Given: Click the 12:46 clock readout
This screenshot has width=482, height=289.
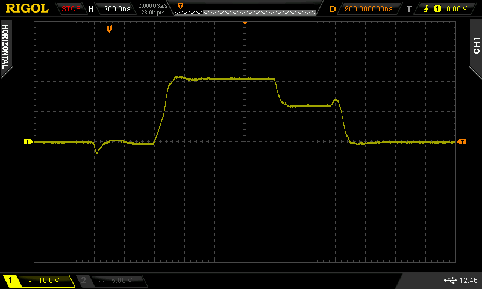Looking at the screenshot, I should coord(468,280).
